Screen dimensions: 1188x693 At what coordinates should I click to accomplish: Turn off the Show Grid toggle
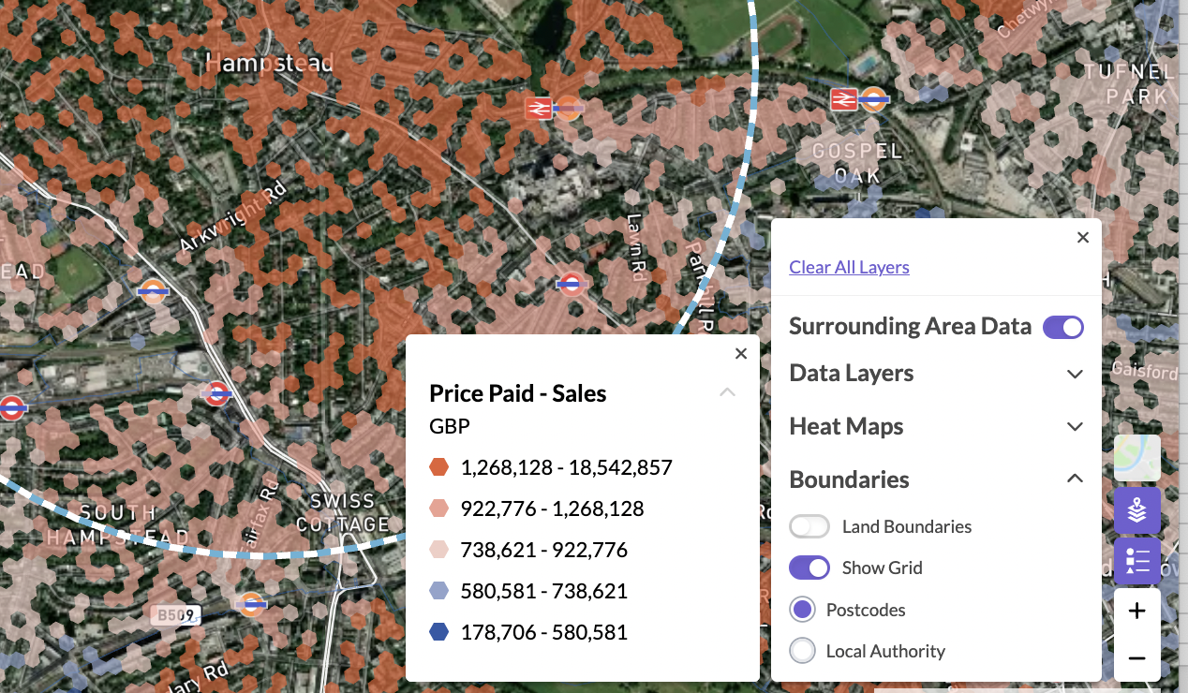pos(809,568)
